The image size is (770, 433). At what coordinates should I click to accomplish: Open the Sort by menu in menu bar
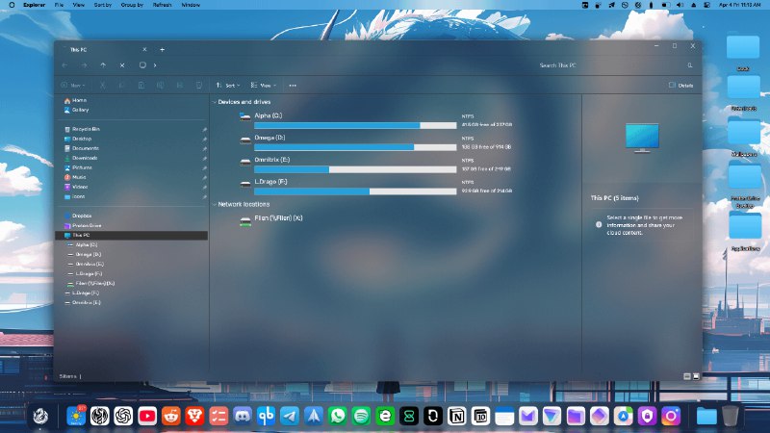[103, 5]
